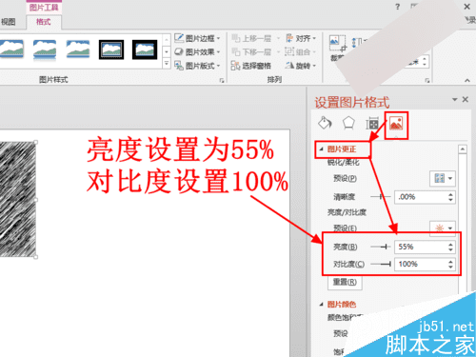This screenshot has width=476, height=357.
Task: Adjust 清晰度 sharpness slider
Action: tap(381, 197)
